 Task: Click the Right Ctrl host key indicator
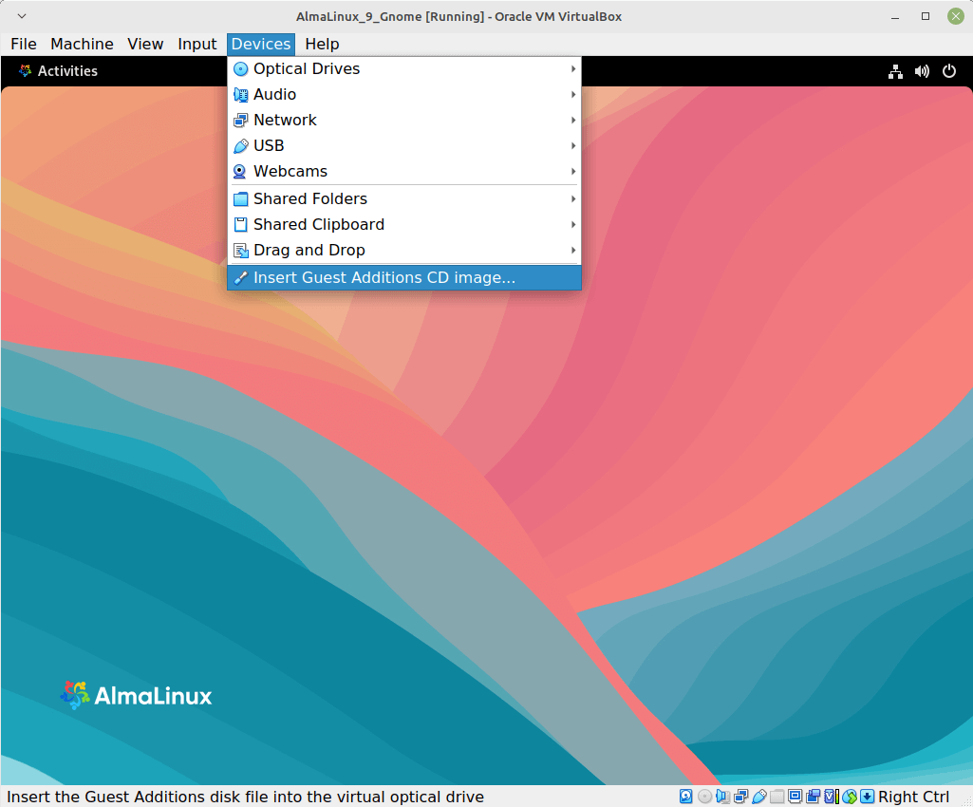coord(913,797)
